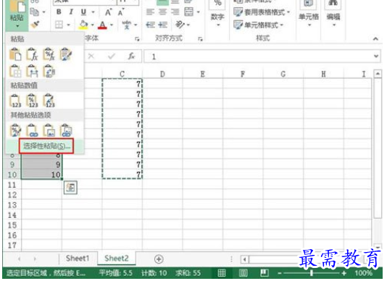Apply the red font color A
Viewport: 387px width, 281px height.
click(x=102, y=25)
